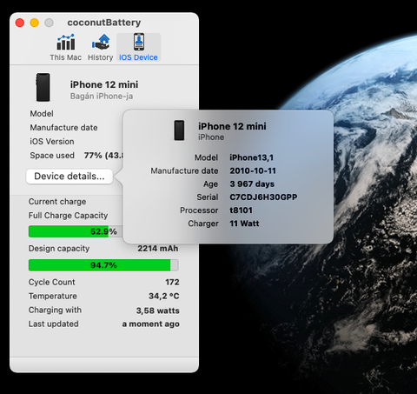Click the Charger label in the popover
Screen dimensions: 417x394
pyautogui.click(x=203, y=224)
